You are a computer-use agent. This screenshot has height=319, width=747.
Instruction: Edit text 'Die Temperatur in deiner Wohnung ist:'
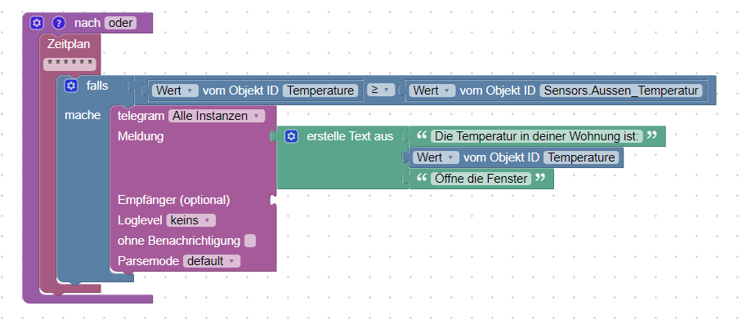pyautogui.click(x=537, y=136)
